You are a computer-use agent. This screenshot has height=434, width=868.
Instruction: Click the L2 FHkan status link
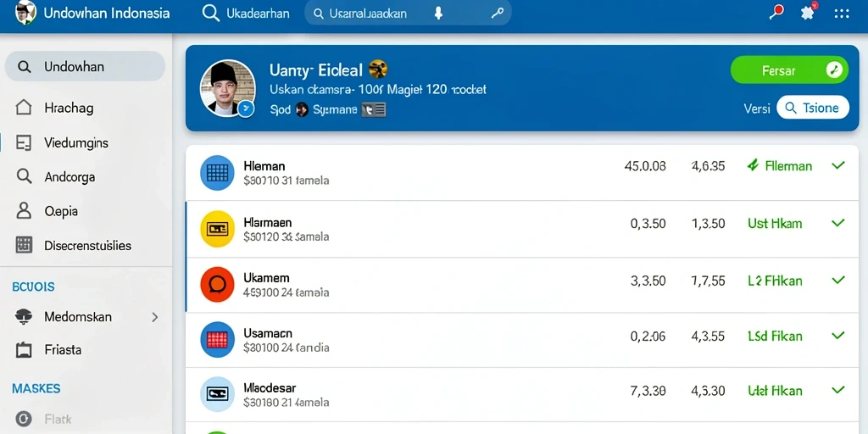click(x=775, y=281)
